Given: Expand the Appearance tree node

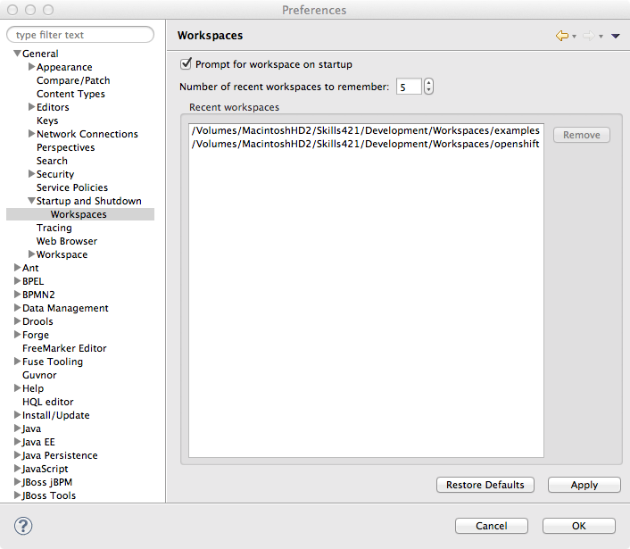Looking at the screenshot, I should pyautogui.click(x=31, y=67).
